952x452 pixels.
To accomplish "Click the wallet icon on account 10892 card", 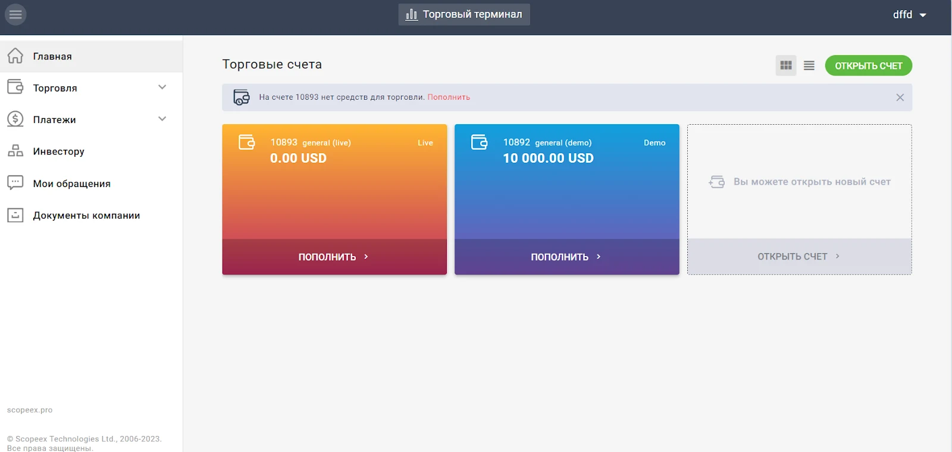I will [480, 143].
